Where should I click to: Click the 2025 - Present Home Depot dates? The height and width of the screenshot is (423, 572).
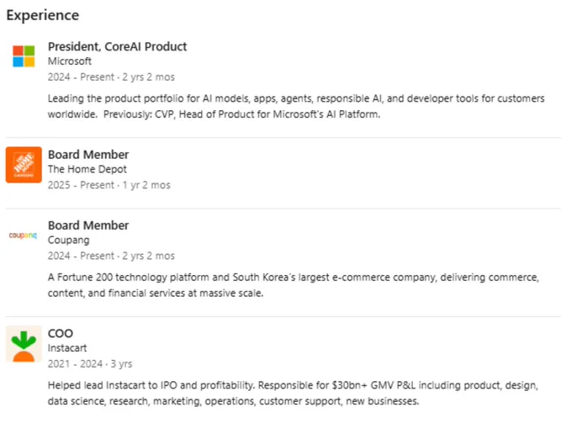[81, 185]
